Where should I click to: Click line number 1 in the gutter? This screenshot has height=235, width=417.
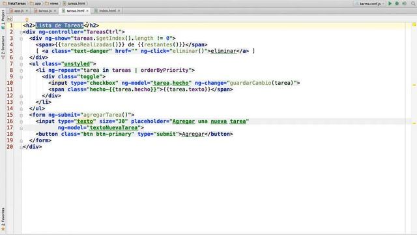coord(11,25)
